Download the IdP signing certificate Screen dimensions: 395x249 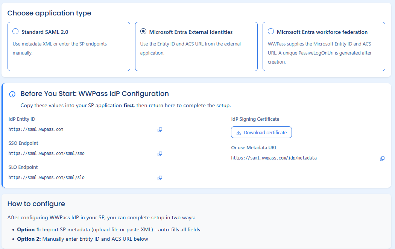pyautogui.click(x=261, y=132)
